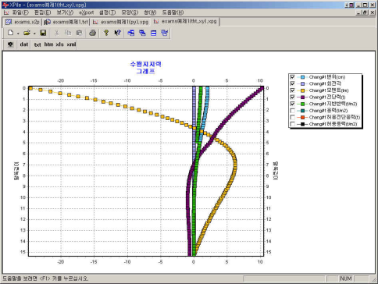Click the chart title above the graph
Viewport: 378px width, 287px height.
145,68
